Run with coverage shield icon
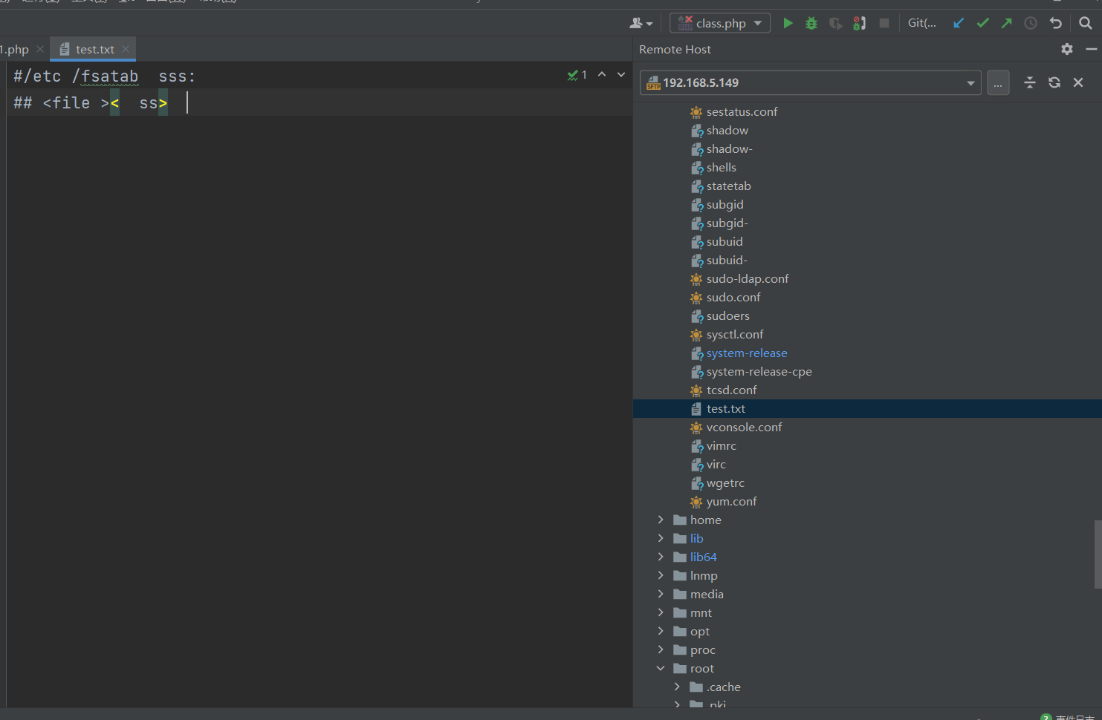The height and width of the screenshot is (720, 1102). coord(835,23)
